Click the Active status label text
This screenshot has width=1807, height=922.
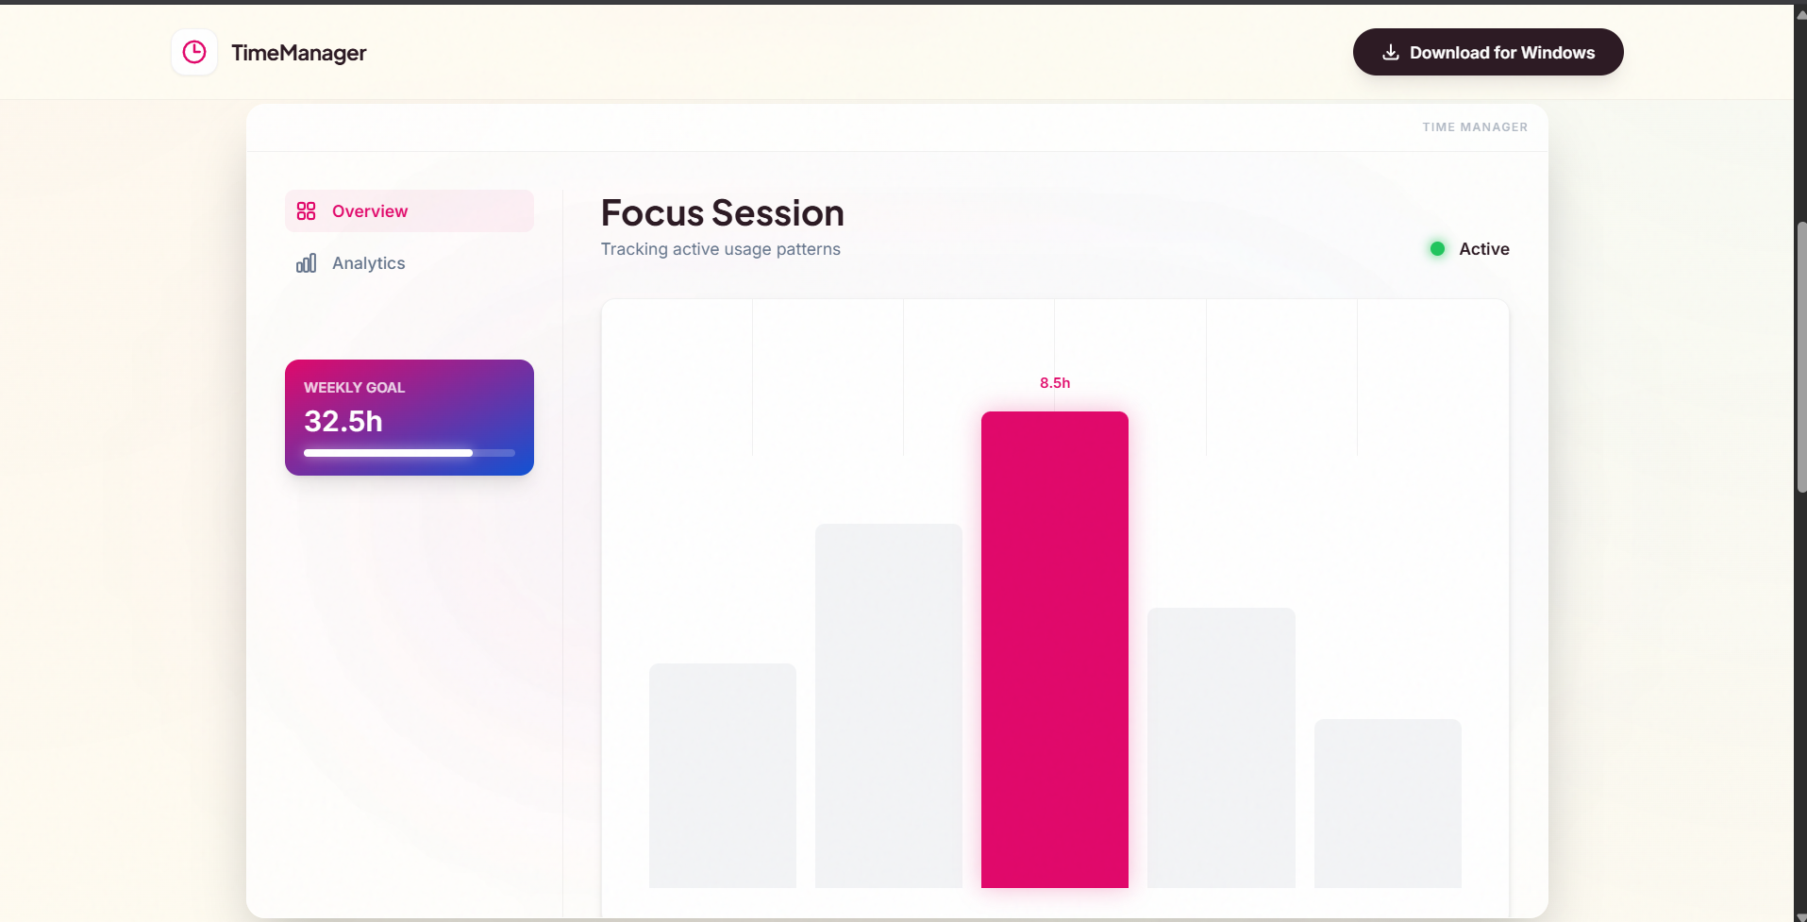(x=1484, y=248)
